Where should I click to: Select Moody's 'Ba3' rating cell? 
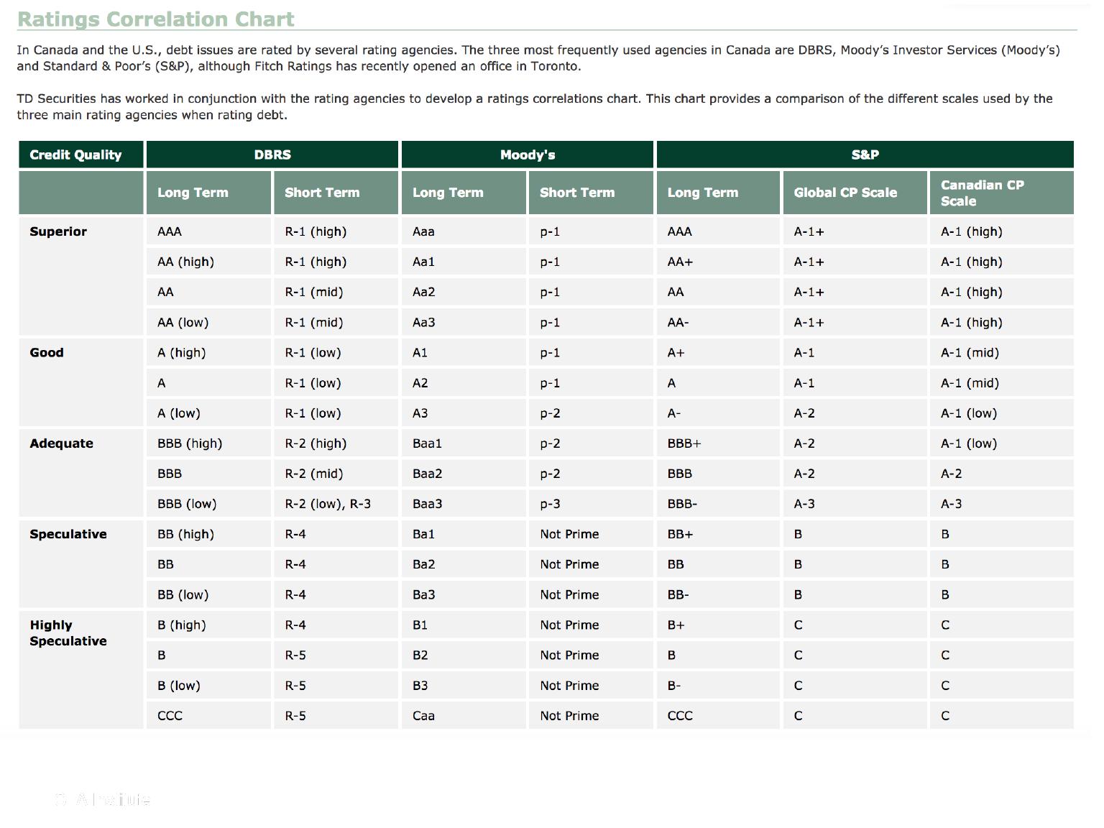[x=464, y=594]
